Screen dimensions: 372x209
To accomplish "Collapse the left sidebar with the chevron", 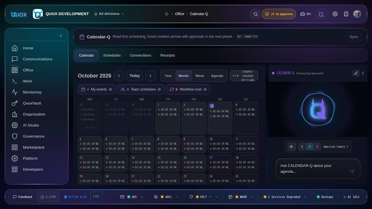I will [61, 36].
